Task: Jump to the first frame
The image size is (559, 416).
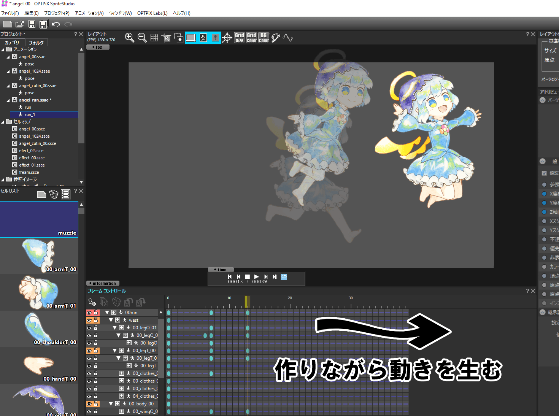Action: click(x=230, y=277)
